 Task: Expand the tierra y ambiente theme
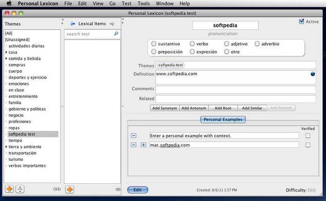pos(6,146)
